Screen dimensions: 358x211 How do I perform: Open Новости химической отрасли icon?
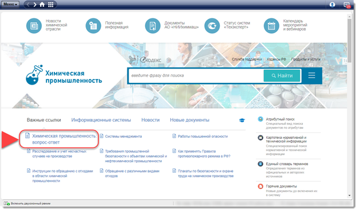coord(34,26)
